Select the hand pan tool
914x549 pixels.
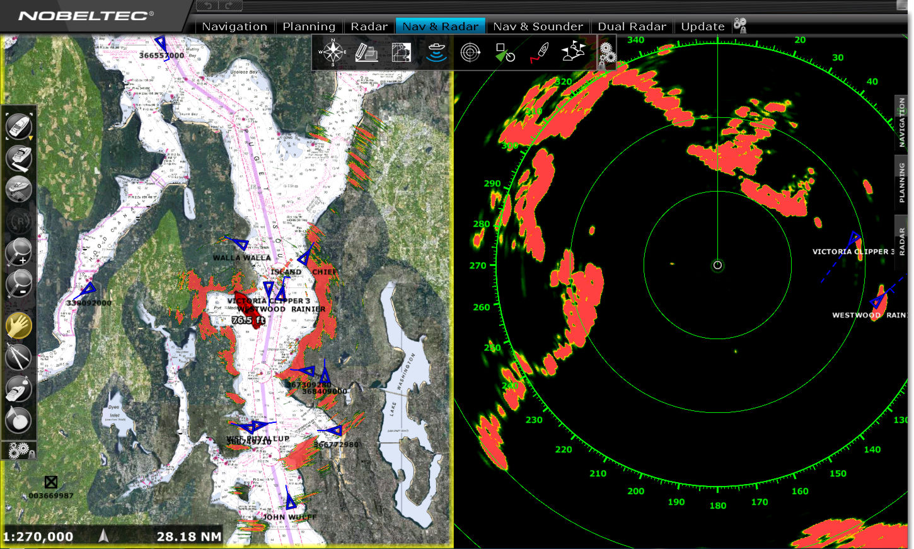click(19, 326)
